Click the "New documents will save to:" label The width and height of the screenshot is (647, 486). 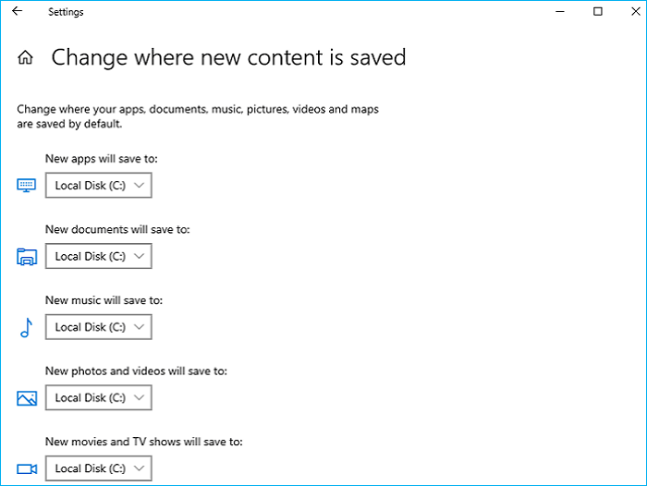(117, 229)
